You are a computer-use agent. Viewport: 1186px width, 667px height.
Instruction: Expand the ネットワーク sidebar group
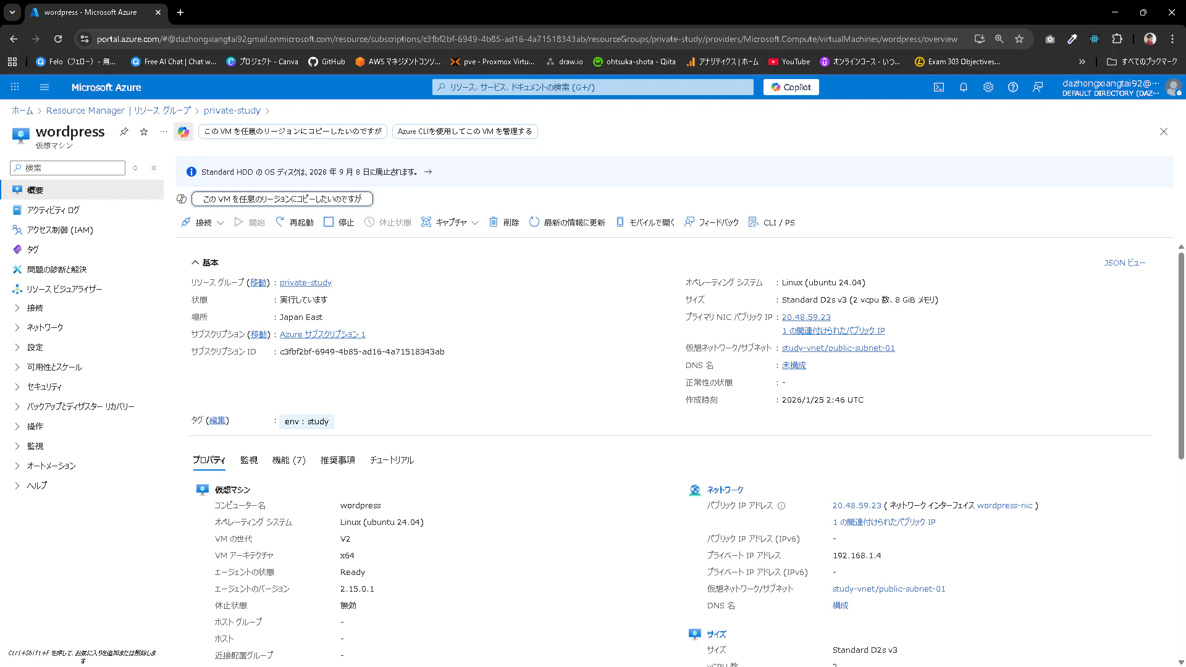17,327
